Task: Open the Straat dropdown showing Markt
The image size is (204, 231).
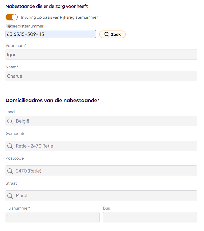Action: tap(101, 196)
